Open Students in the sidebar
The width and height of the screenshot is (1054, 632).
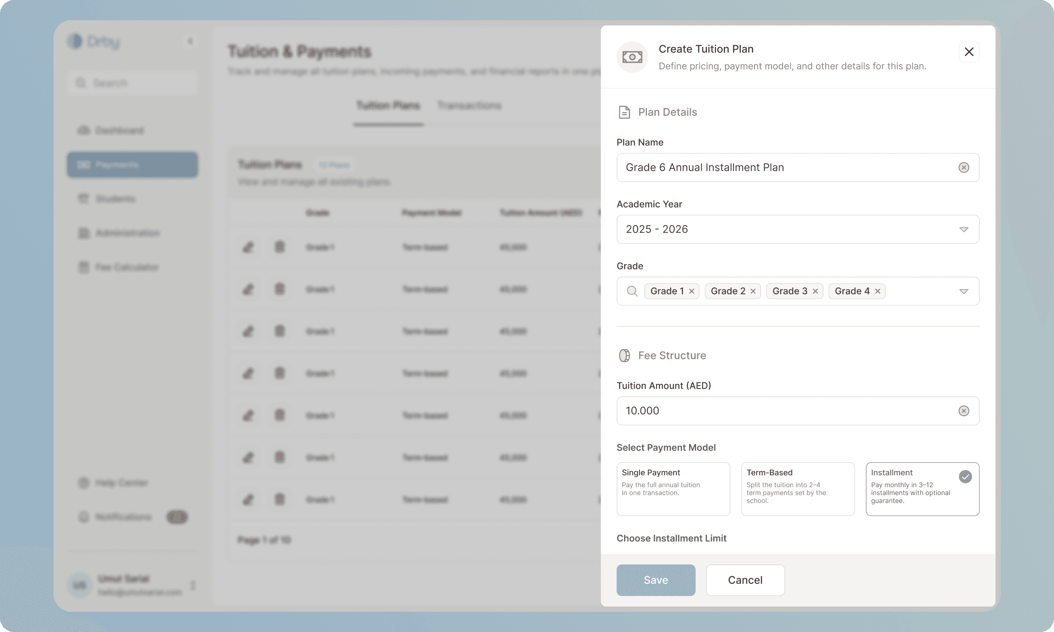pos(115,199)
